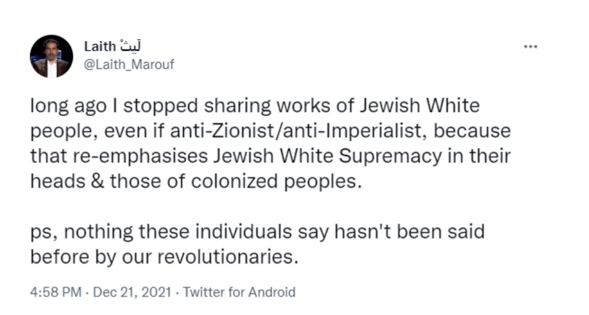Click the "ps, nothing these individuals" line
The image size is (589, 315).
pyautogui.click(x=257, y=232)
